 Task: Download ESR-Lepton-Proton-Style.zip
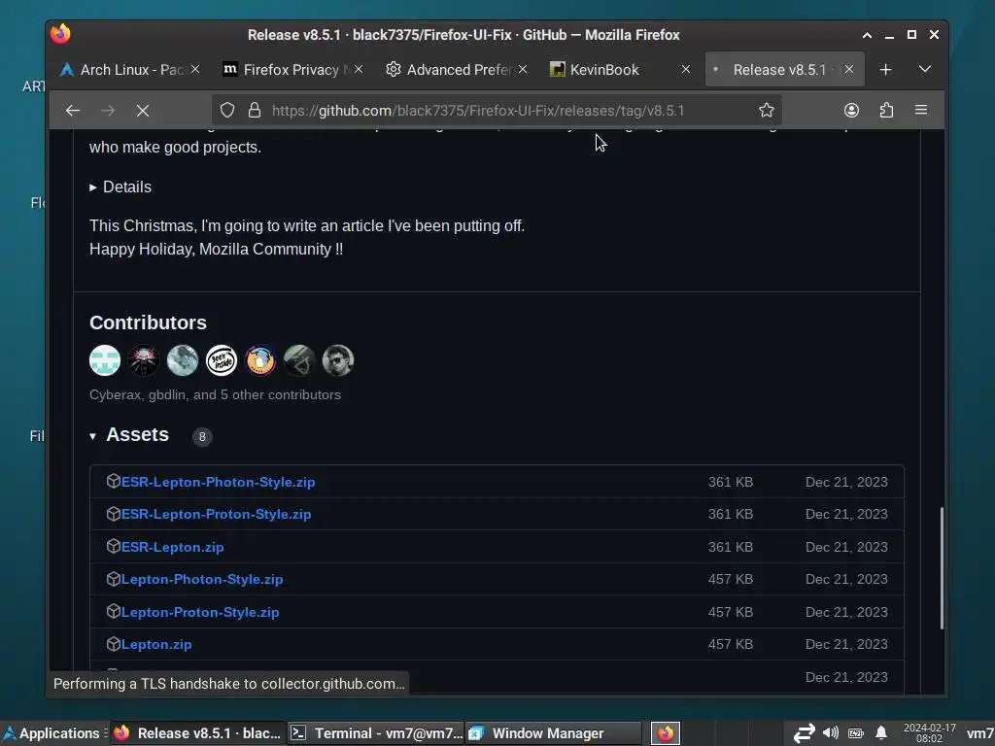[217, 515]
